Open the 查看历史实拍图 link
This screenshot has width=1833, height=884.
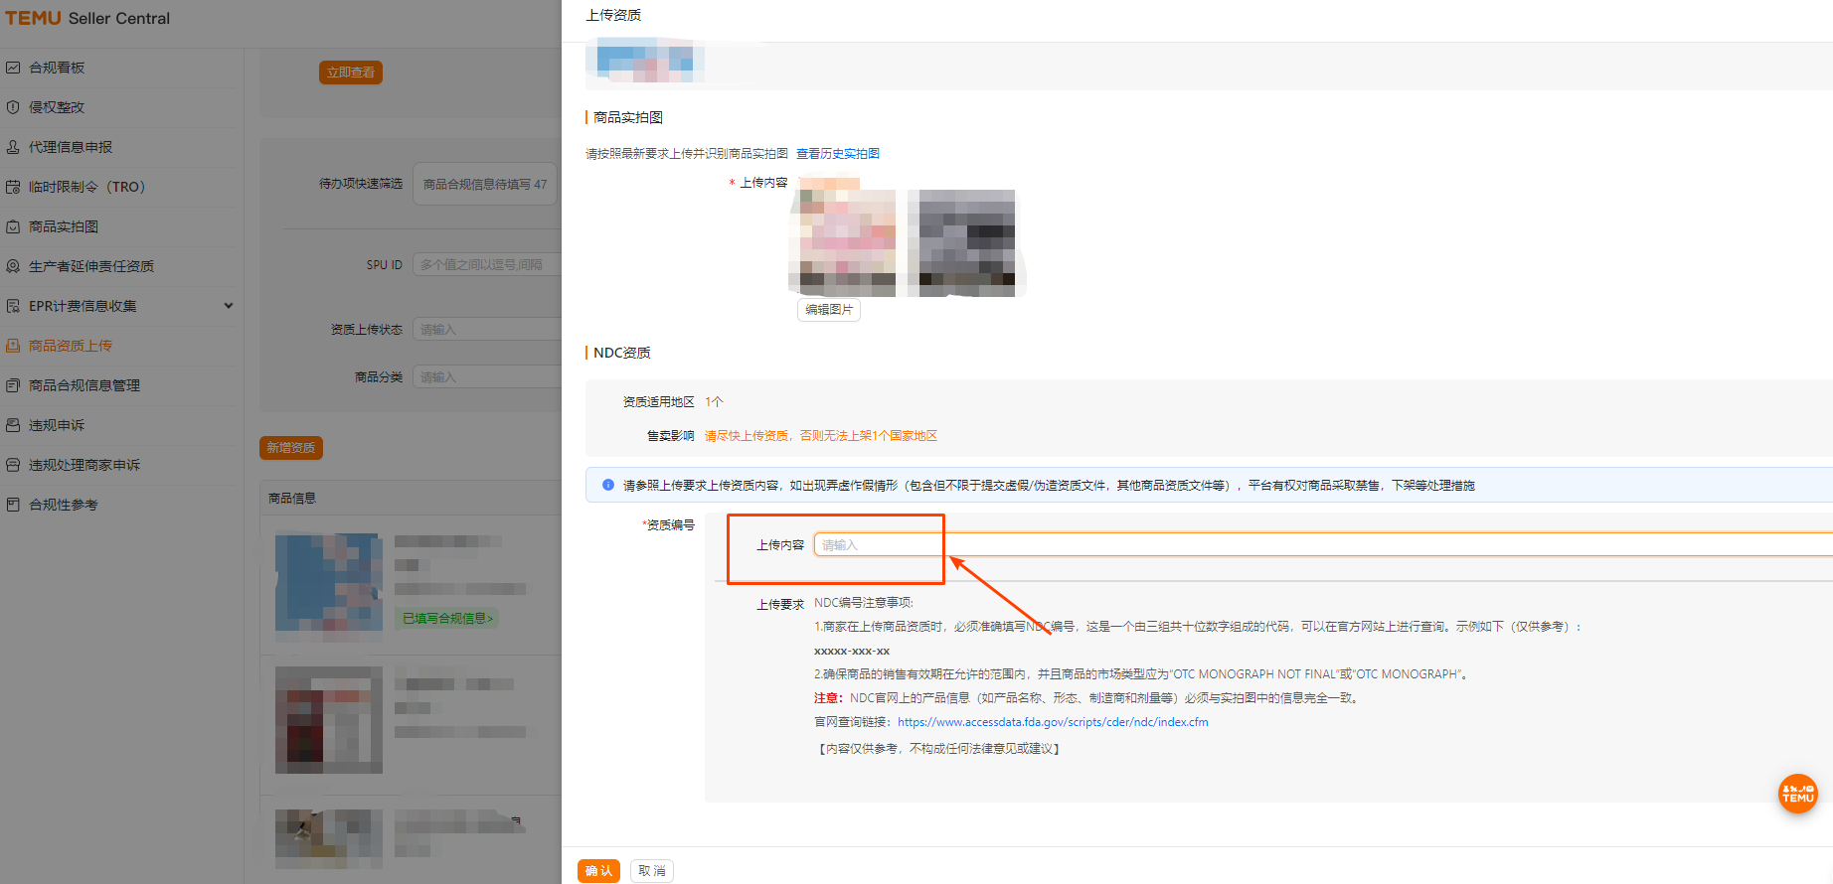837,154
